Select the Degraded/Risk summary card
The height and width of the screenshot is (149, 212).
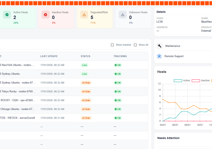95,18
